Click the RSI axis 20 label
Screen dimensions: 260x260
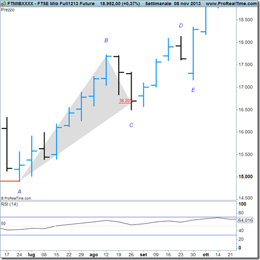(241, 239)
